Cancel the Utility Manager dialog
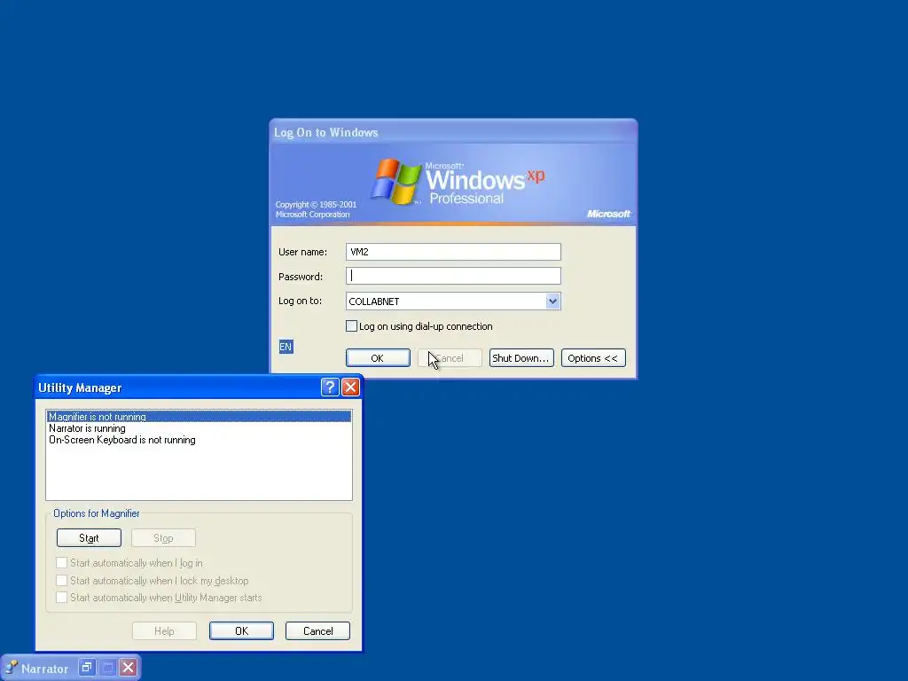This screenshot has width=908, height=681. 318,631
